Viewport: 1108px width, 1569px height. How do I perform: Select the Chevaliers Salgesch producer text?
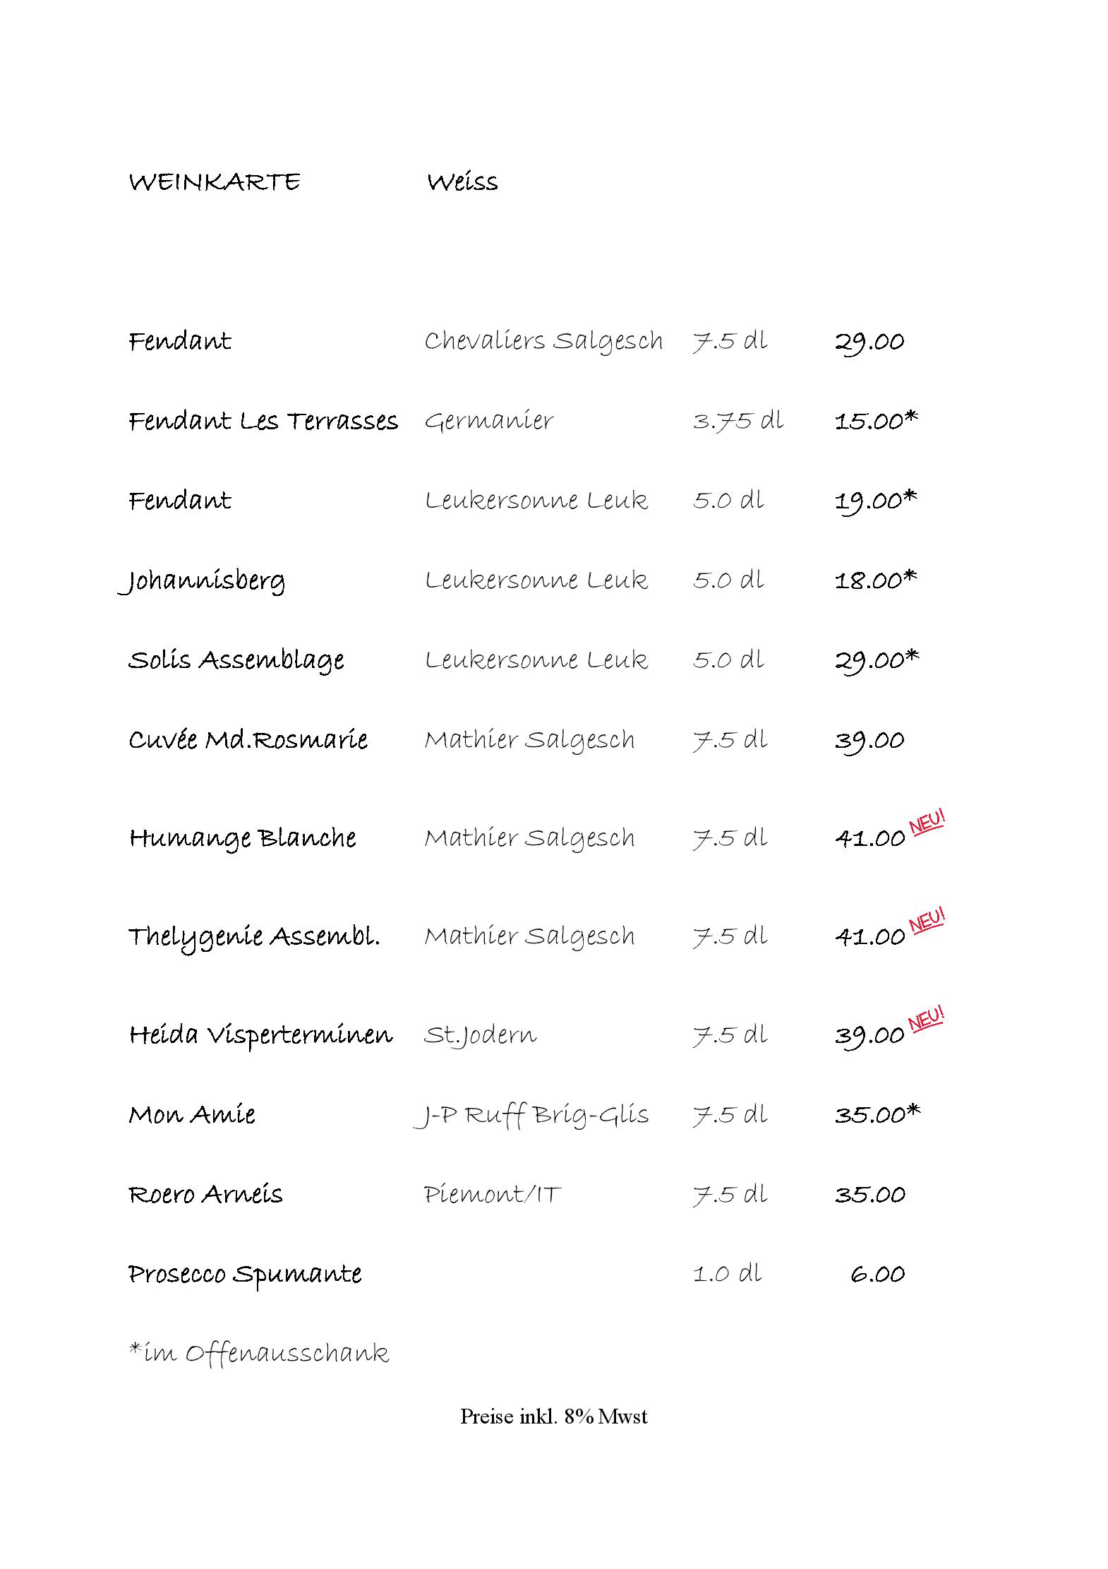tap(543, 342)
